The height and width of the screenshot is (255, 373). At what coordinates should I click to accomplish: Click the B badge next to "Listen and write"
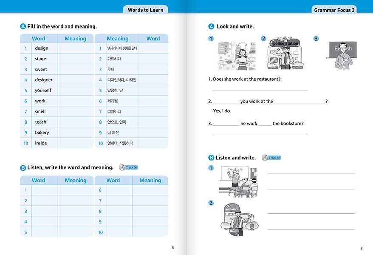click(x=211, y=158)
